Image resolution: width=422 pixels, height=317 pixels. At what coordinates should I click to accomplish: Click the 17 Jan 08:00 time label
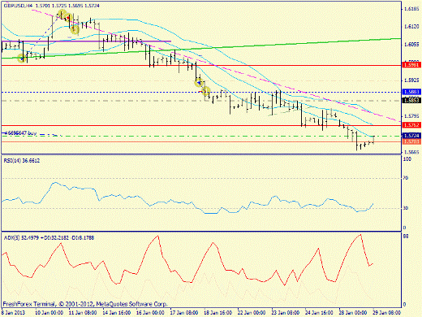click(184, 312)
